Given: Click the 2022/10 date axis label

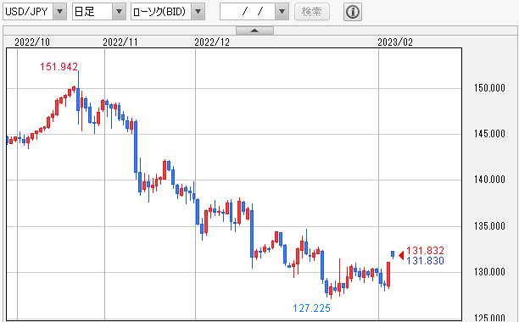Looking at the screenshot, I should pyautogui.click(x=32, y=42).
